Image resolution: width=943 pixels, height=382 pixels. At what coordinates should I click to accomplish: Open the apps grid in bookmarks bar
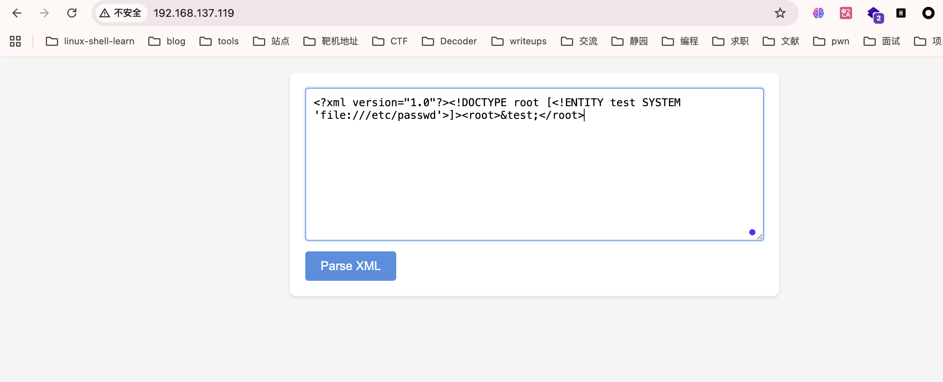point(15,41)
